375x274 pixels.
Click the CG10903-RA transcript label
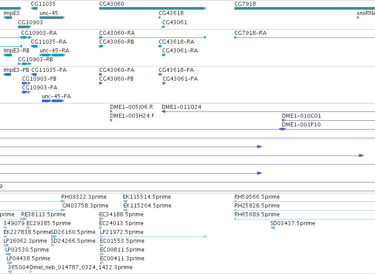[39, 33]
